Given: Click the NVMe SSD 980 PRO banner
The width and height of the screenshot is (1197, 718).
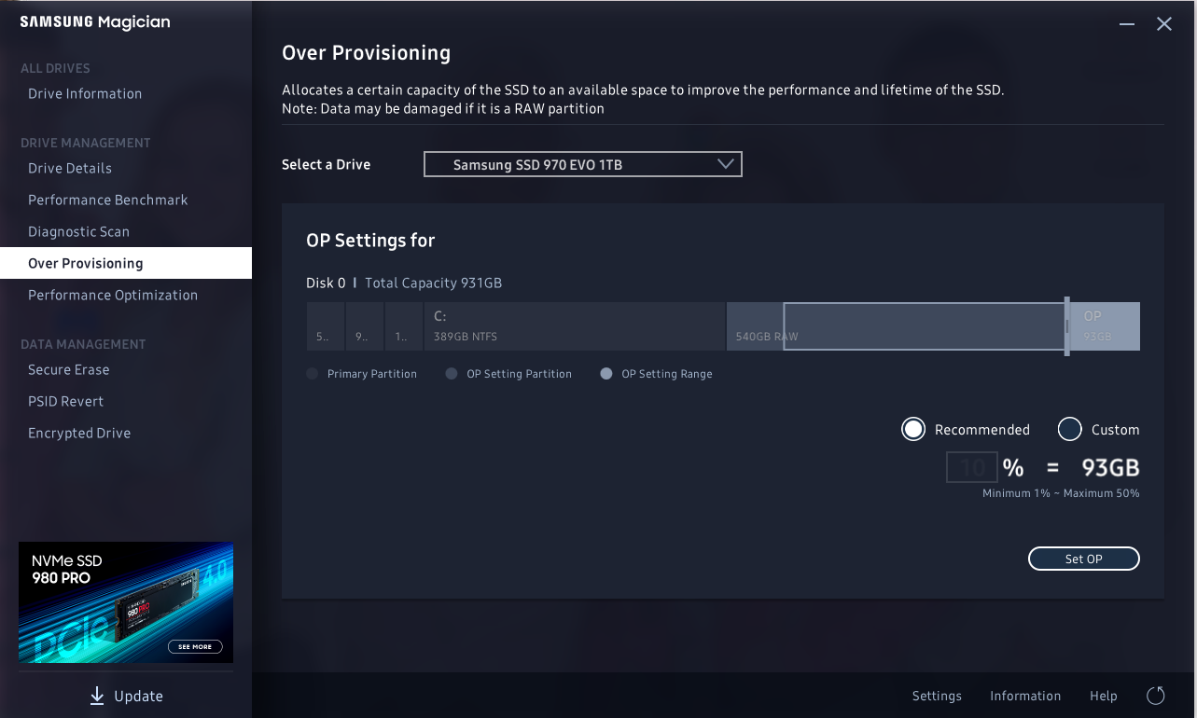Looking at the screenshot, I should [126, 602].
